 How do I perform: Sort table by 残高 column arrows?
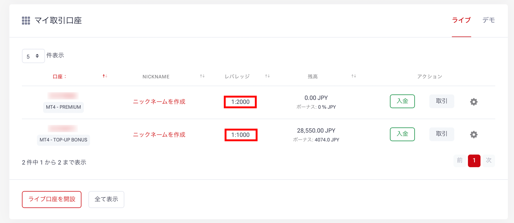click(354, 76)
